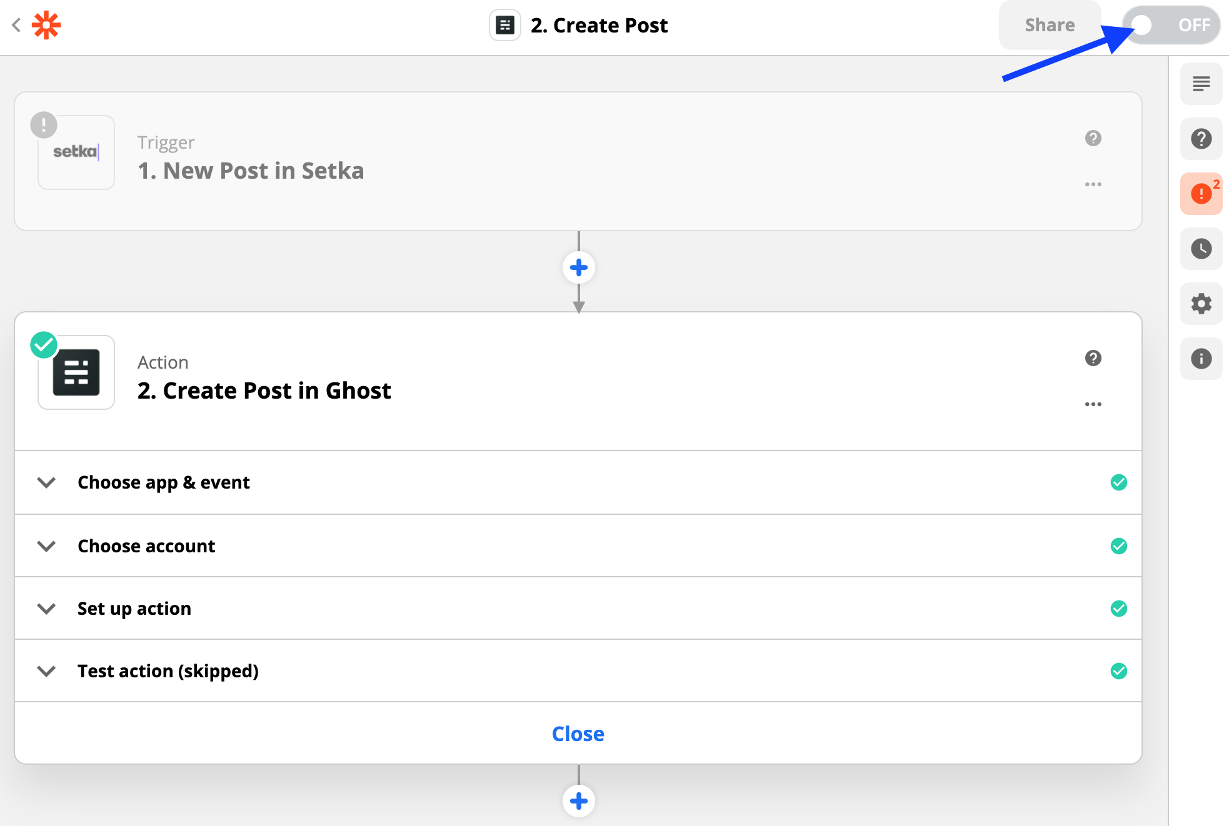Click the Ghost app icon in action step
1229x826 pixels.
click(76, 372)
